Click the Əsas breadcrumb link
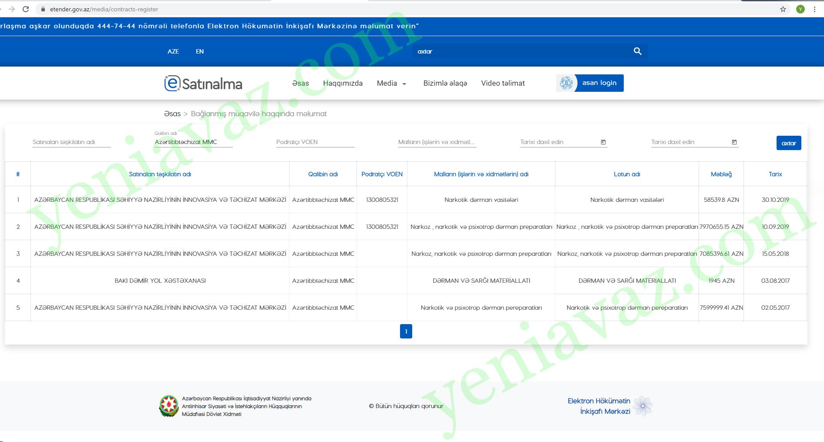824x442 pixels. (x=172, y=114)
